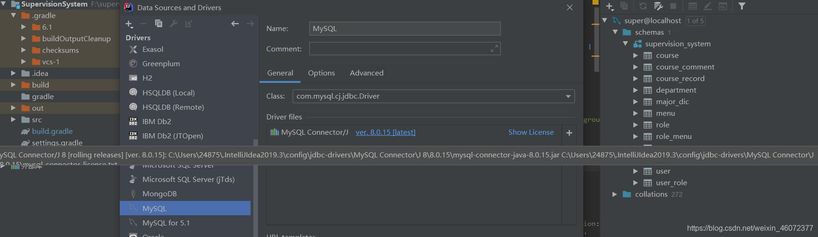Switch to the Advanced tab

click(367, 73)
